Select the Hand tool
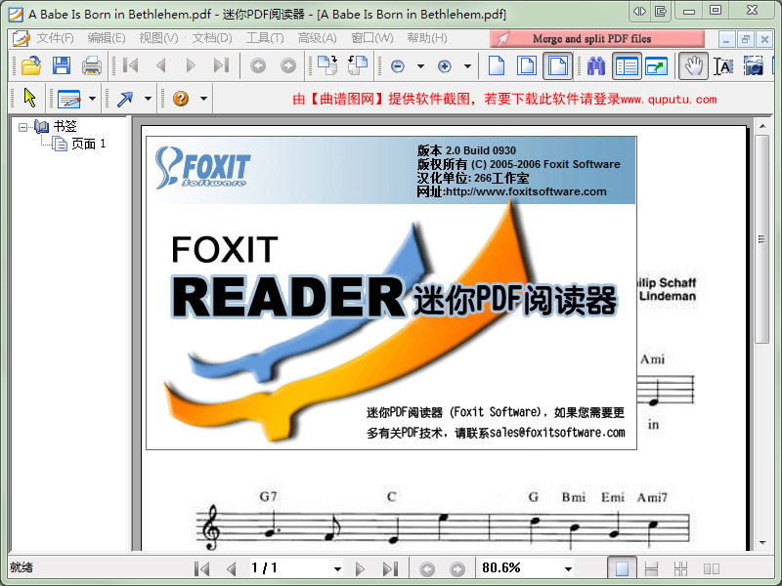Screen dimensions: 782x586 [x=693, y=65]
